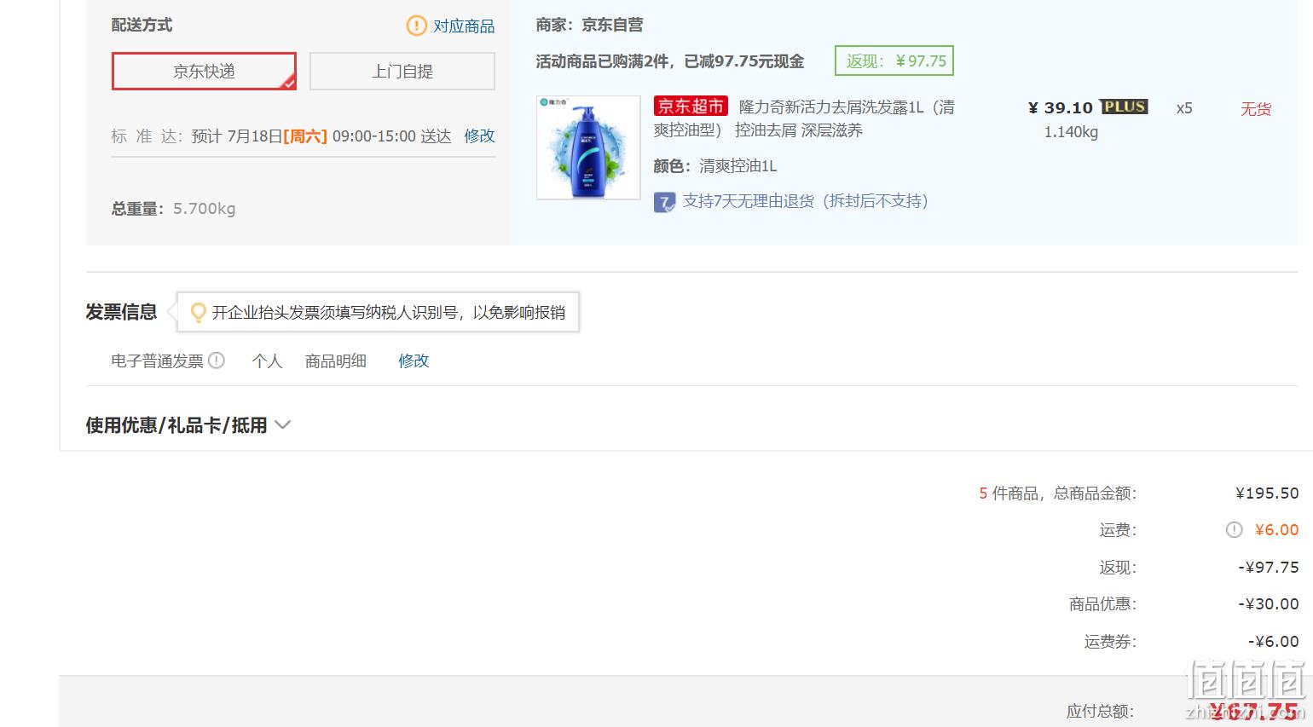Click 修改 next to delivery time
The height and width of the screenshot is (727, 1313).
479,136
